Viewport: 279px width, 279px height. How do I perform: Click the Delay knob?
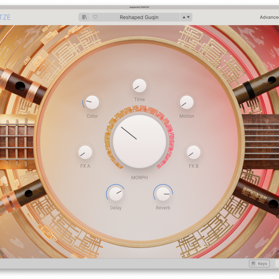pos(116,194)
